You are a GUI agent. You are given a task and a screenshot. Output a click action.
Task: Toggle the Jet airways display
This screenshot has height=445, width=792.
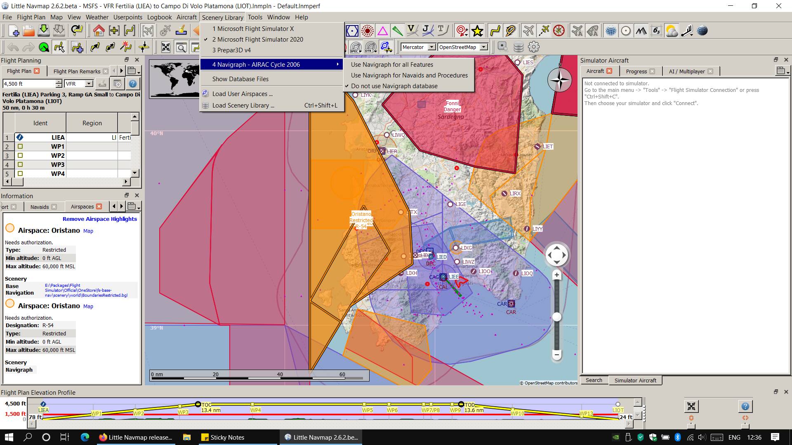click(427, 31)
